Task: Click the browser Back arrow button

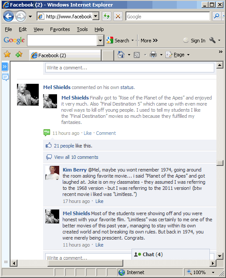Action: pos(8,17)
